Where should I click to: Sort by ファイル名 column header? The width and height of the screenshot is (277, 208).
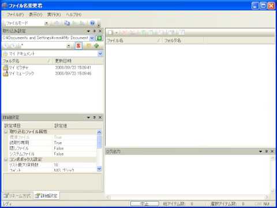pyautogui.click(x=134, y=40)
